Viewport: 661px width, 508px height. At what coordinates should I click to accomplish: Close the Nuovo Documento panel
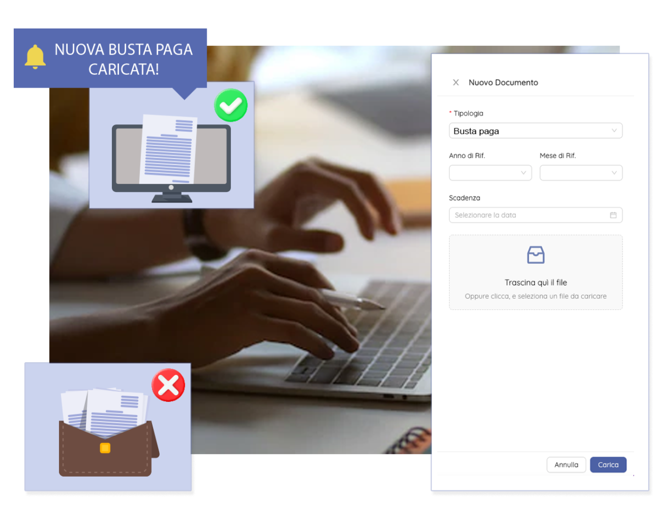tap(456, 82)
